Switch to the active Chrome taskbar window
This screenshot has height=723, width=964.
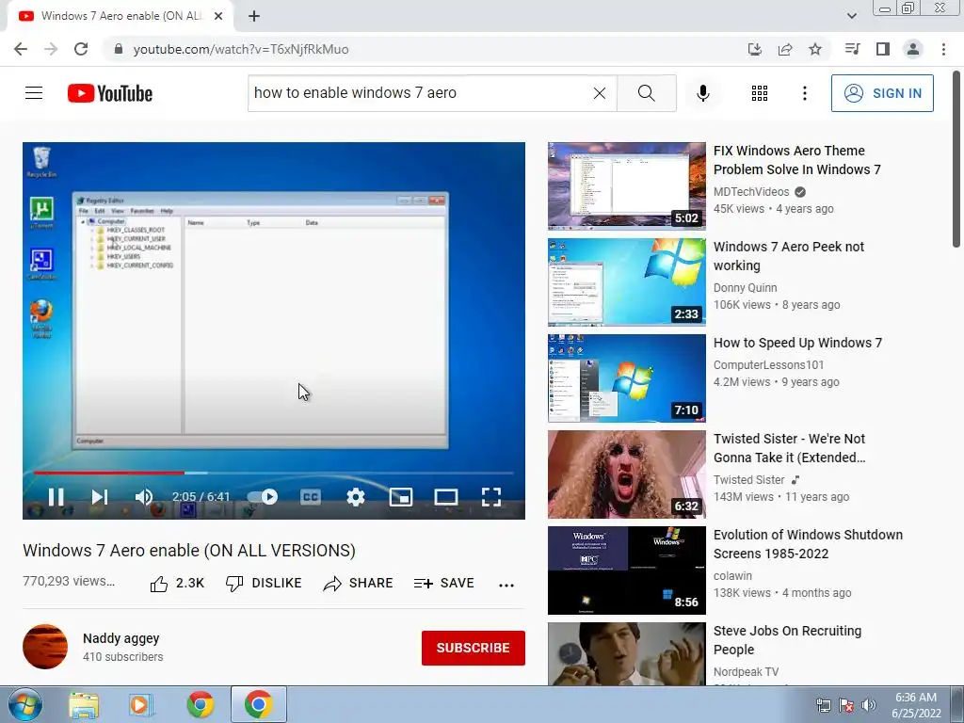coord(258,704)
